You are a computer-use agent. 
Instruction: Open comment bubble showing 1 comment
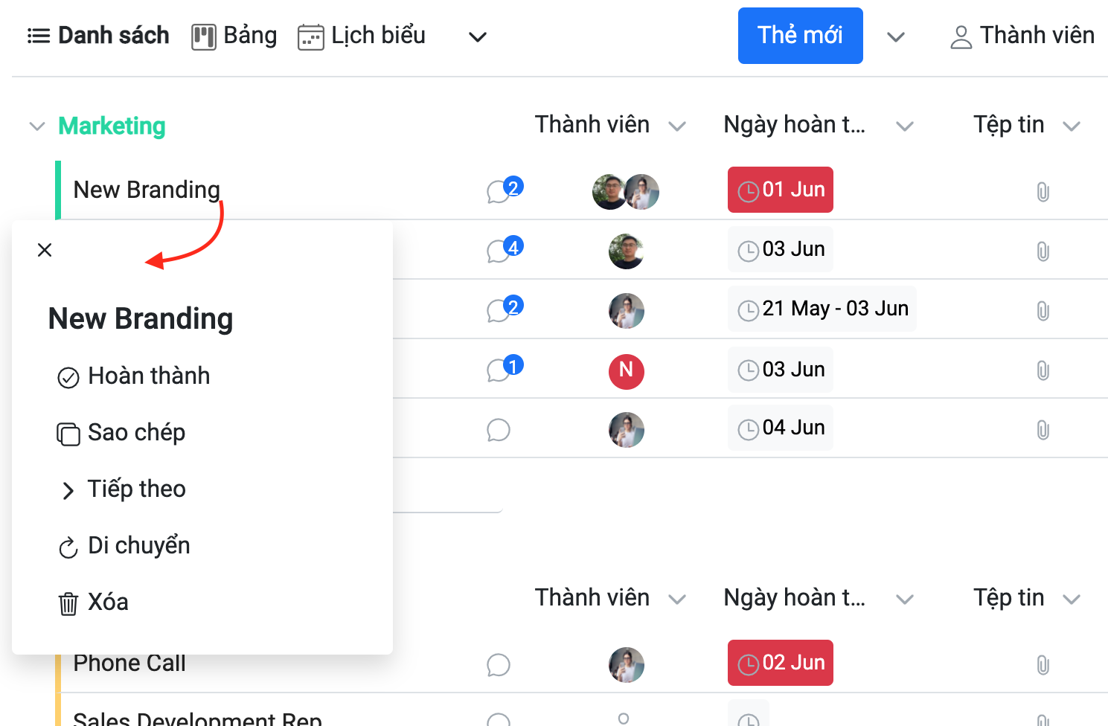click(x=504, y=368)
